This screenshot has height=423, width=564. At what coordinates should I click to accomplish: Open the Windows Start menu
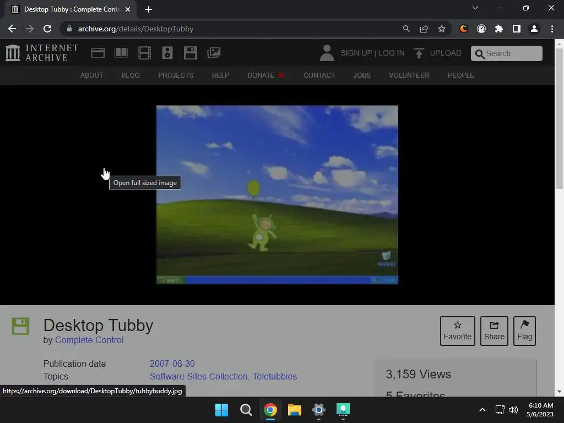click(x=221, y=410)
